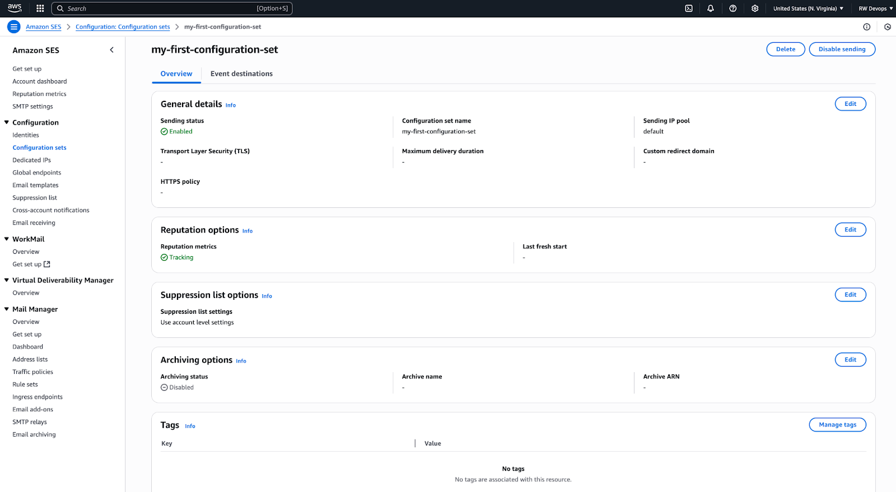Toggle the hamburger navigation menu
The width and height of the screenshot is (896, 492).
tap(14, 27)
